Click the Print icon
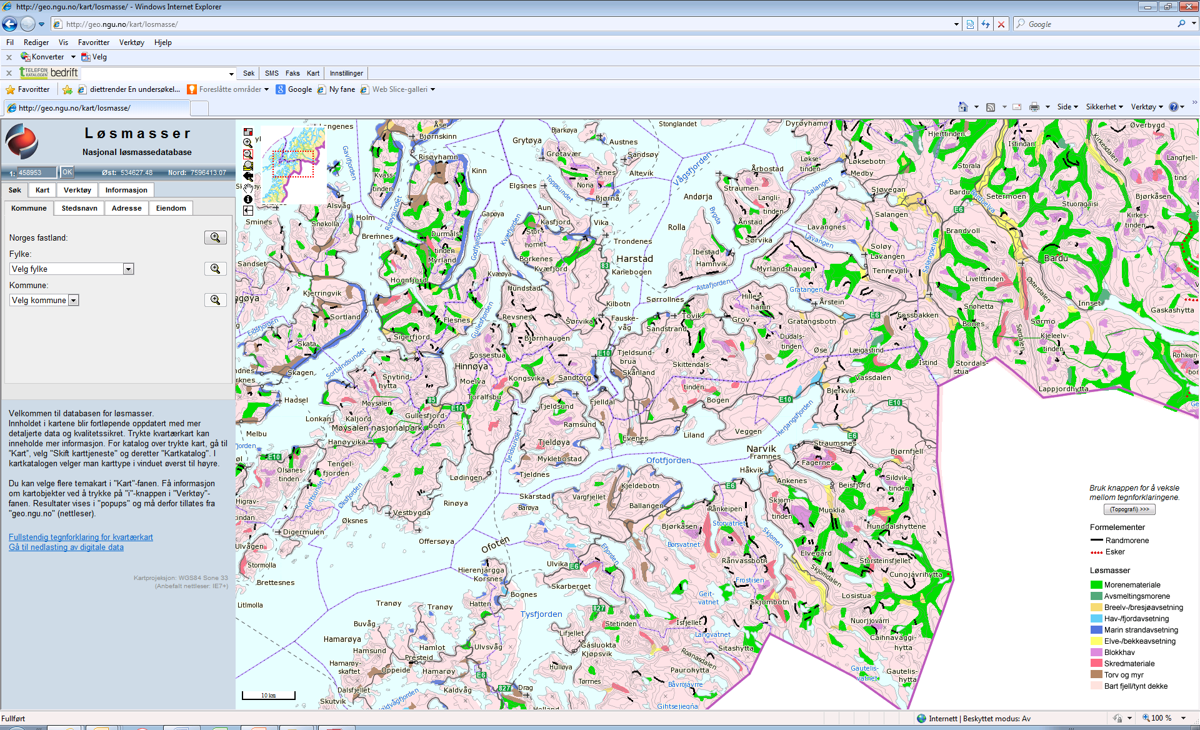This screenshot has height=730, width=1200. pyautogui.click(x=1034, y=107)
